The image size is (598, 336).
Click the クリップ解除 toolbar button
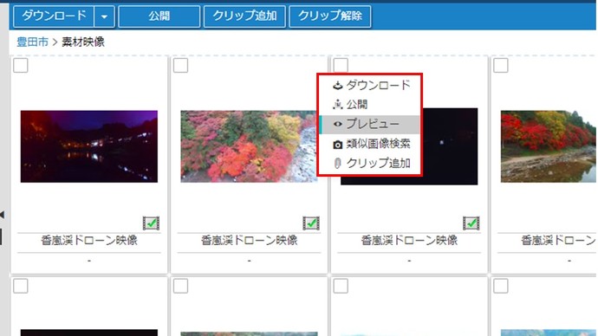pyautogui.click(x=330, y=16)
